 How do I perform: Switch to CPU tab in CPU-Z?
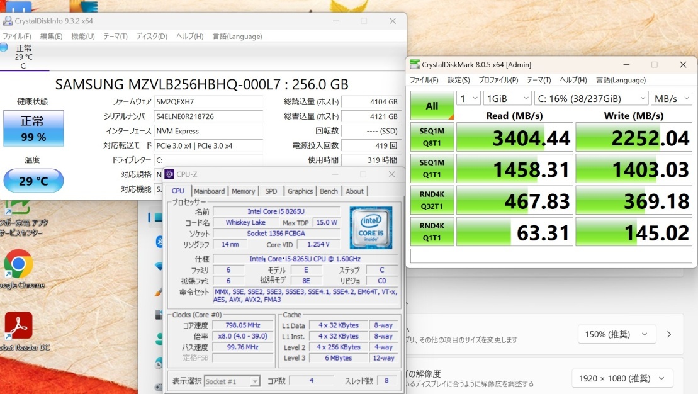point(178,191)
